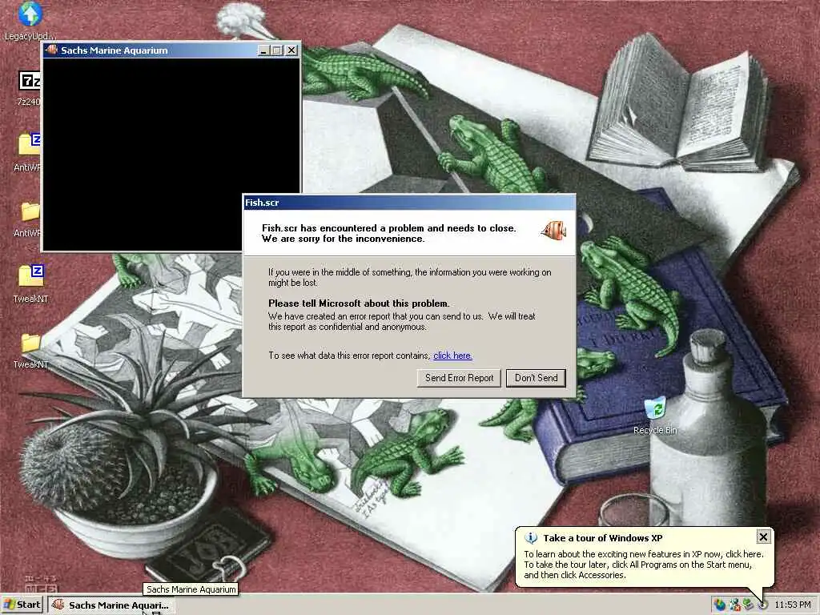
Task: Open the error report "click here" link
Action: click(452, 356)
